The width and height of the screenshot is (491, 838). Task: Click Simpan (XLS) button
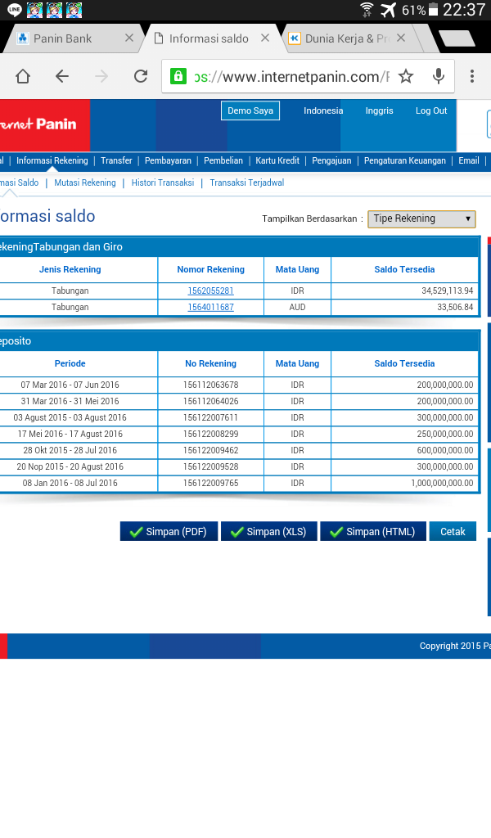(268, 531)
